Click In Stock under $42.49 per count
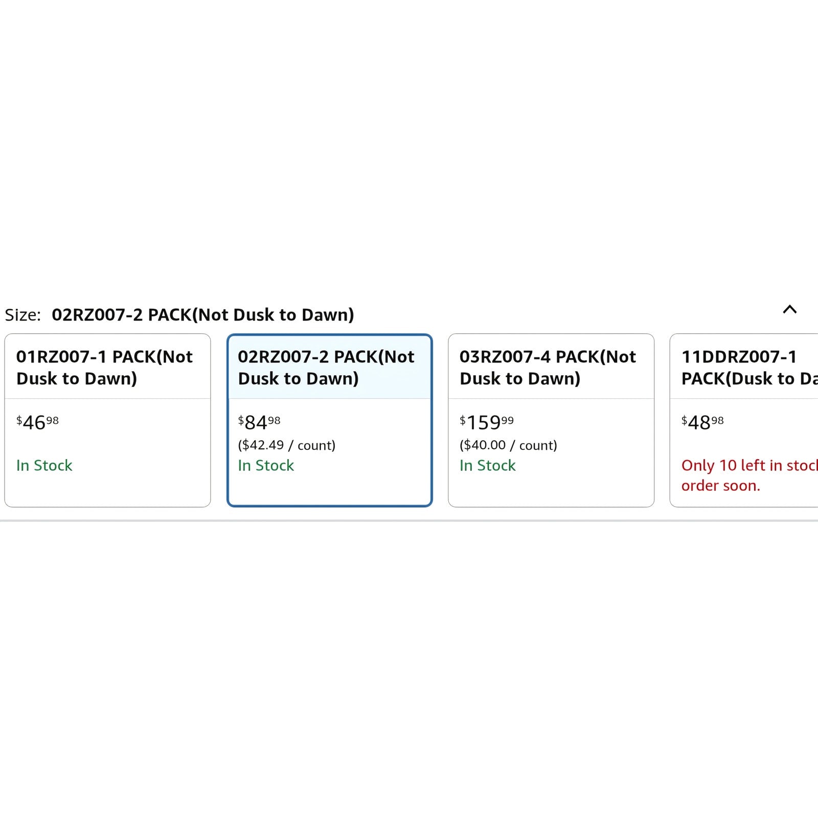Viewport: 818px width, 818px height. (266, 465)
